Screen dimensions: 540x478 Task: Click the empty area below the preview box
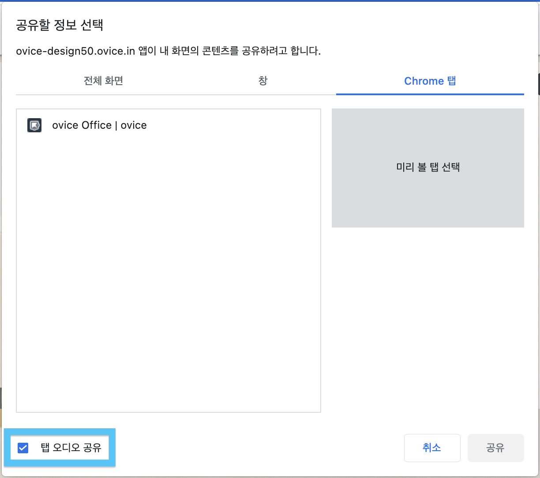427,317
